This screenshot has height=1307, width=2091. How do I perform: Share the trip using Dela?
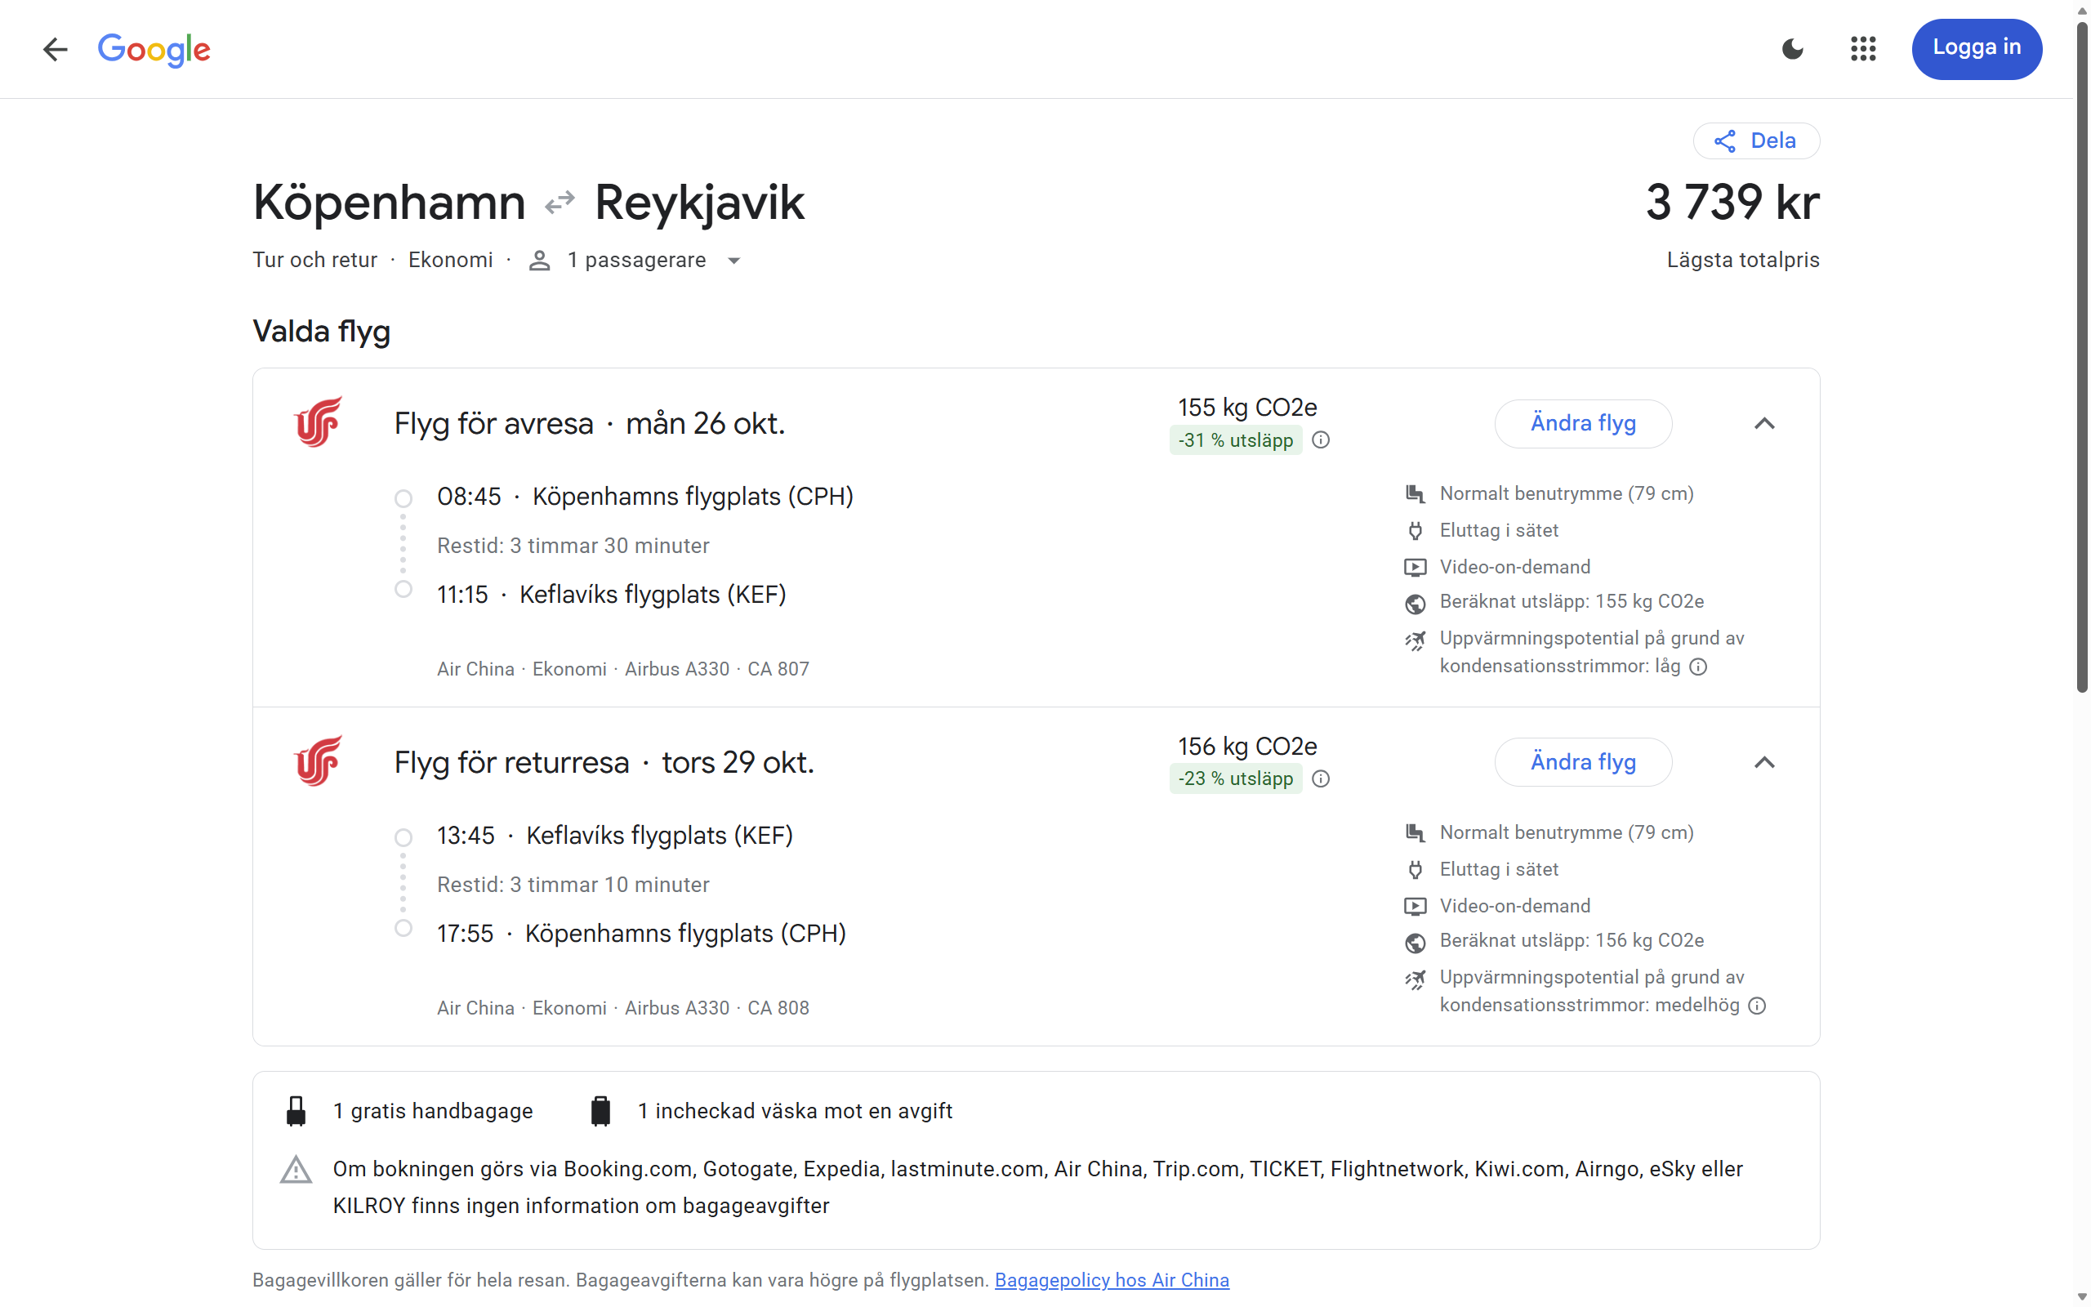coord(1756,141)
